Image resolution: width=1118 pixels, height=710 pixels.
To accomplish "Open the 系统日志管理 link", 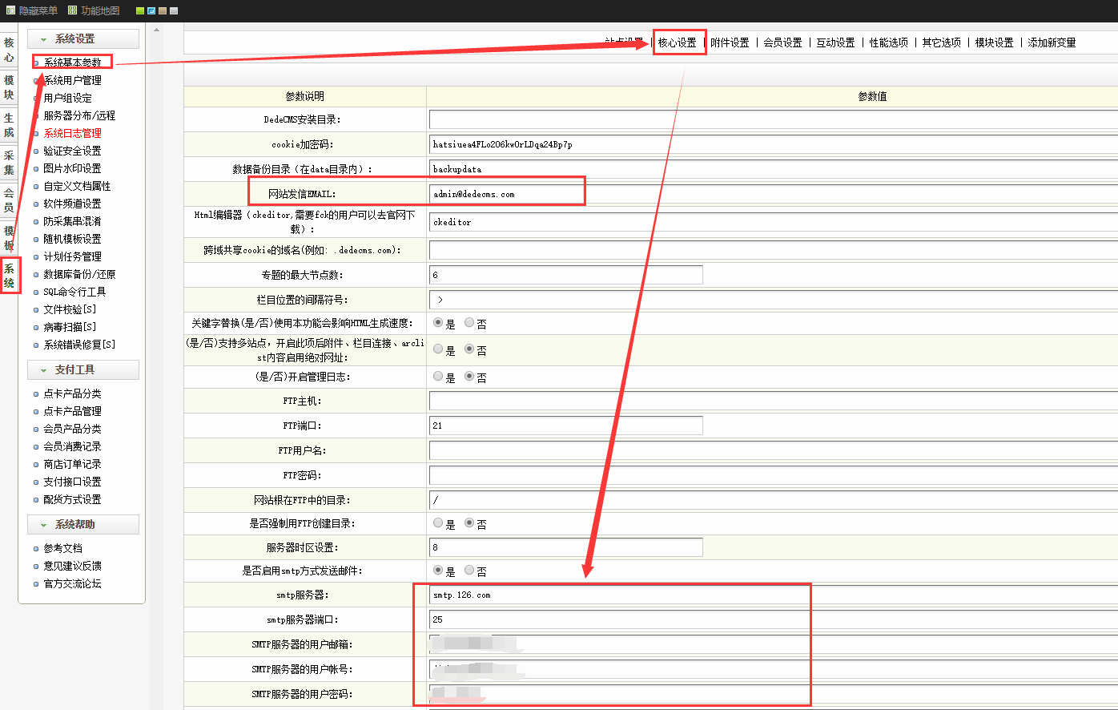I will point(72,133).
